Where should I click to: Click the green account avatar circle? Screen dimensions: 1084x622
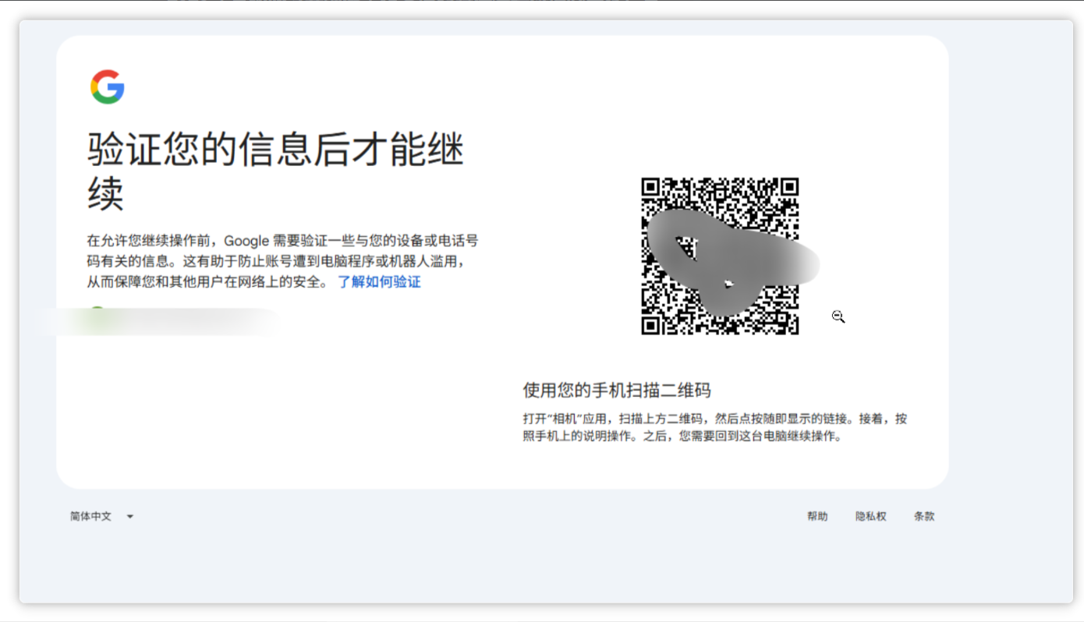(x=97, y=312)
